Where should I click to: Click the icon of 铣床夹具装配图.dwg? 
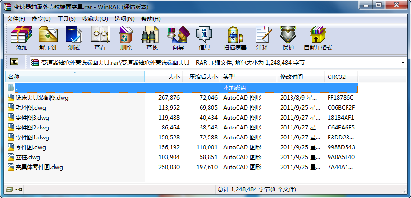[x=11, y=98]
